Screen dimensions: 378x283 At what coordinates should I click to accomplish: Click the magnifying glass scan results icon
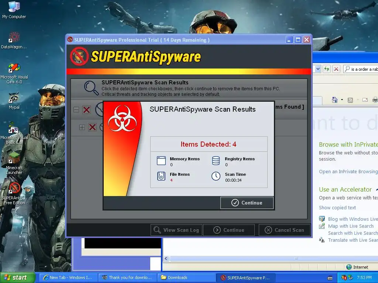(x=92, y=88)
